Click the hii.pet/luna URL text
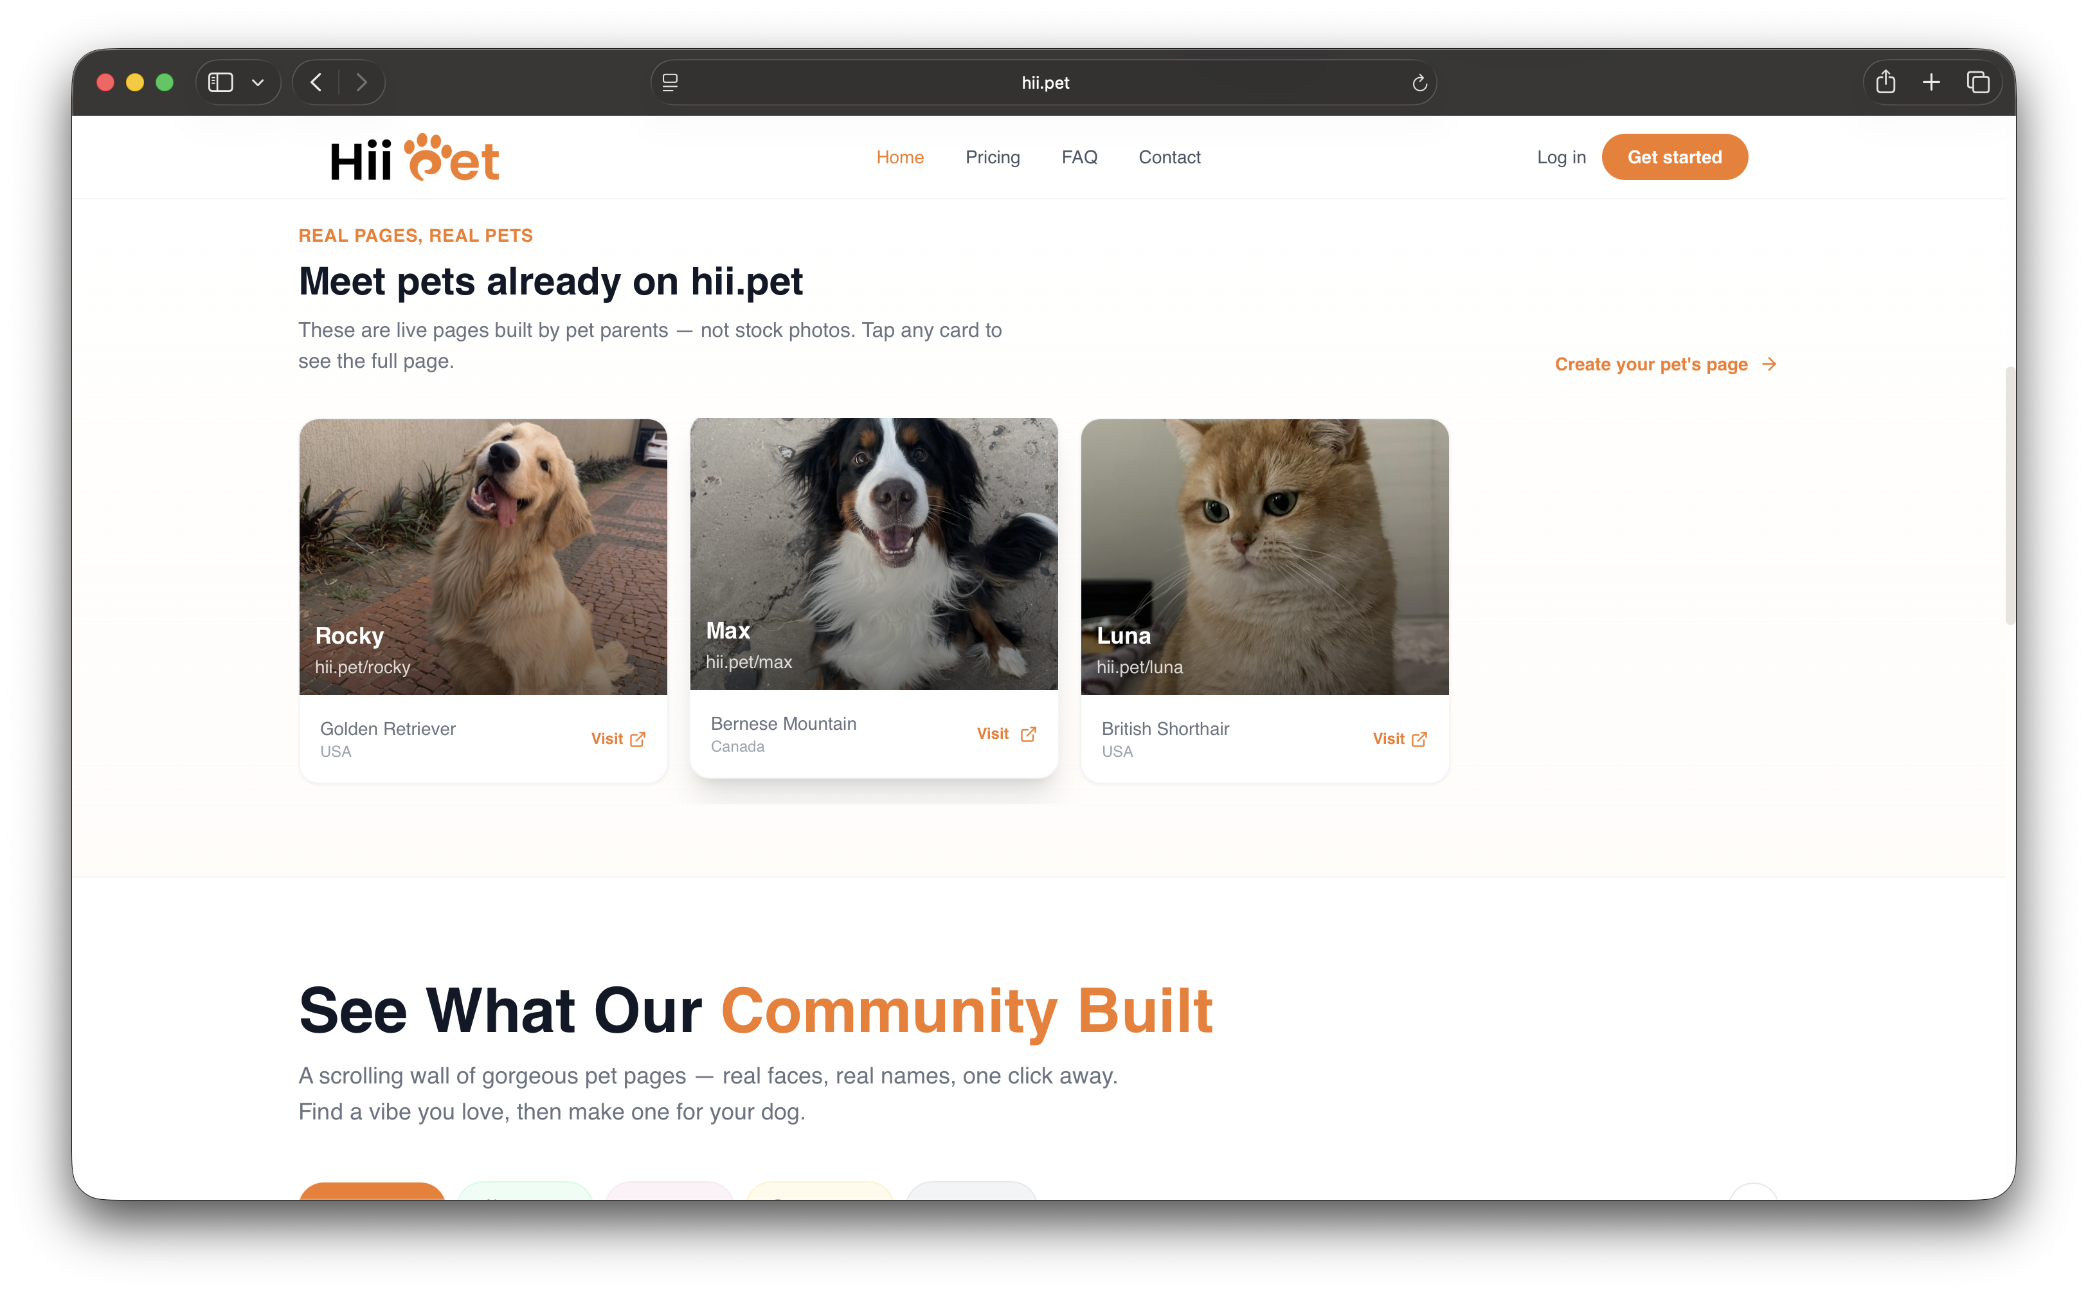The height and width of the screenshot is (1295, 2088). pos(1139,667)
